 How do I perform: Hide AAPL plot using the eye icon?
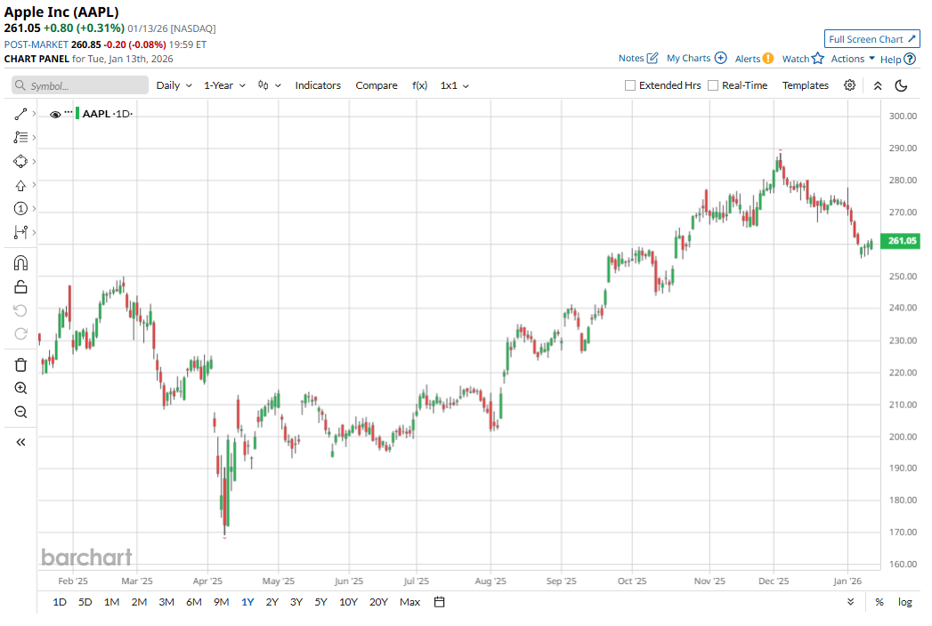(x=55, y=114)
